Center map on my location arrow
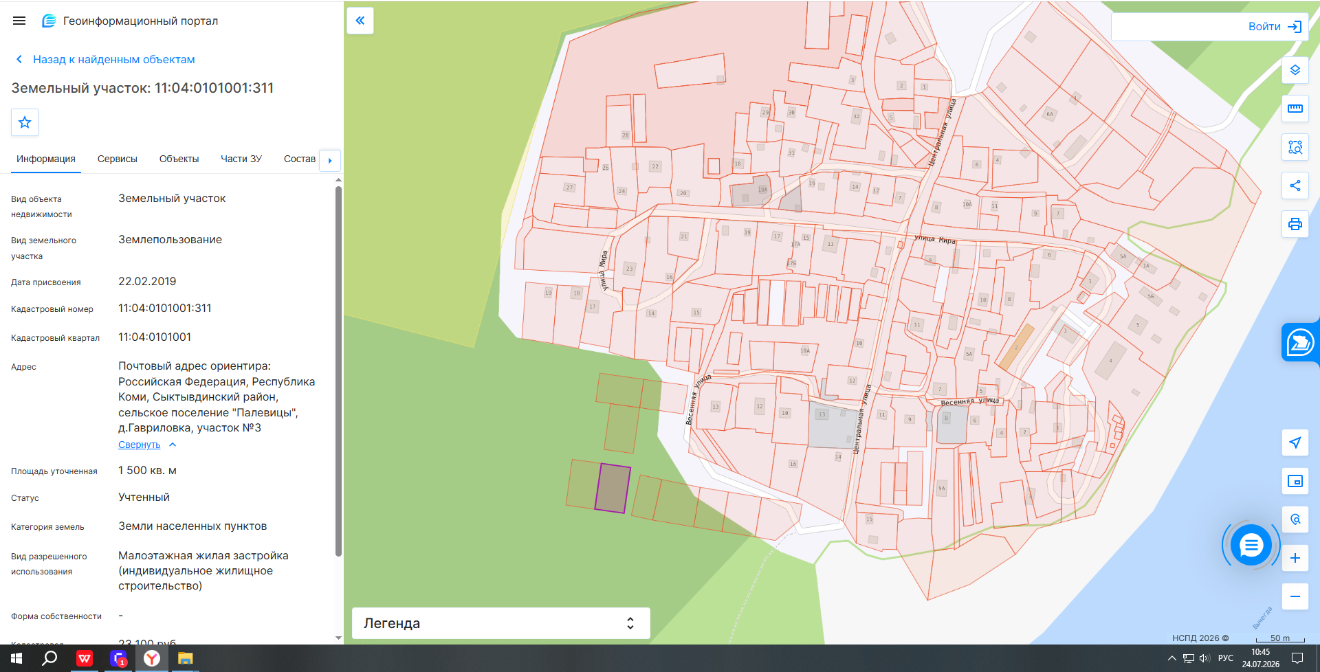The image size is (1320, 672). 1295,443
